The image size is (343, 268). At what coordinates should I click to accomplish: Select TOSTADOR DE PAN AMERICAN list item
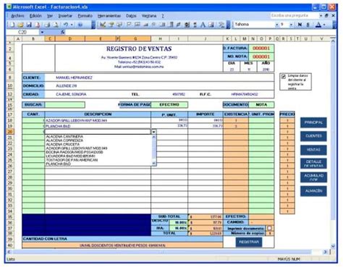pos(72,160)
